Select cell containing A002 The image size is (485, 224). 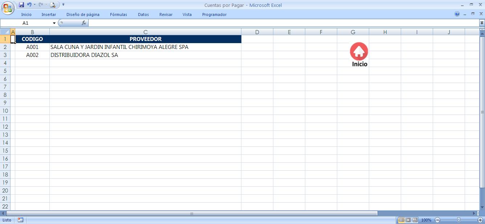(x=32, y=55)
